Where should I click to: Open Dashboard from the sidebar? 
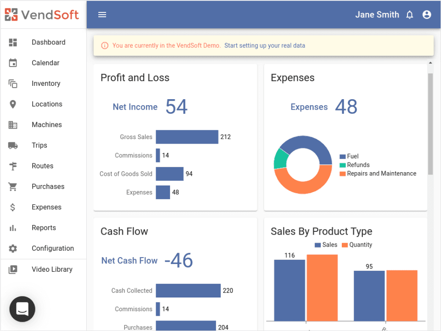48,42
